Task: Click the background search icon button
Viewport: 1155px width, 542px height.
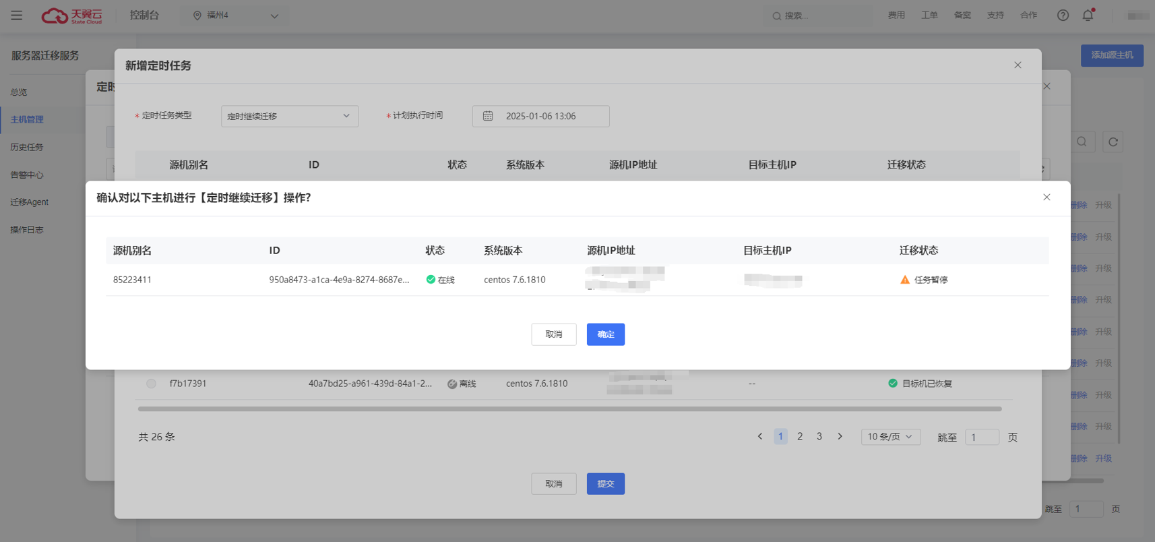Action: pos(1082,142)
